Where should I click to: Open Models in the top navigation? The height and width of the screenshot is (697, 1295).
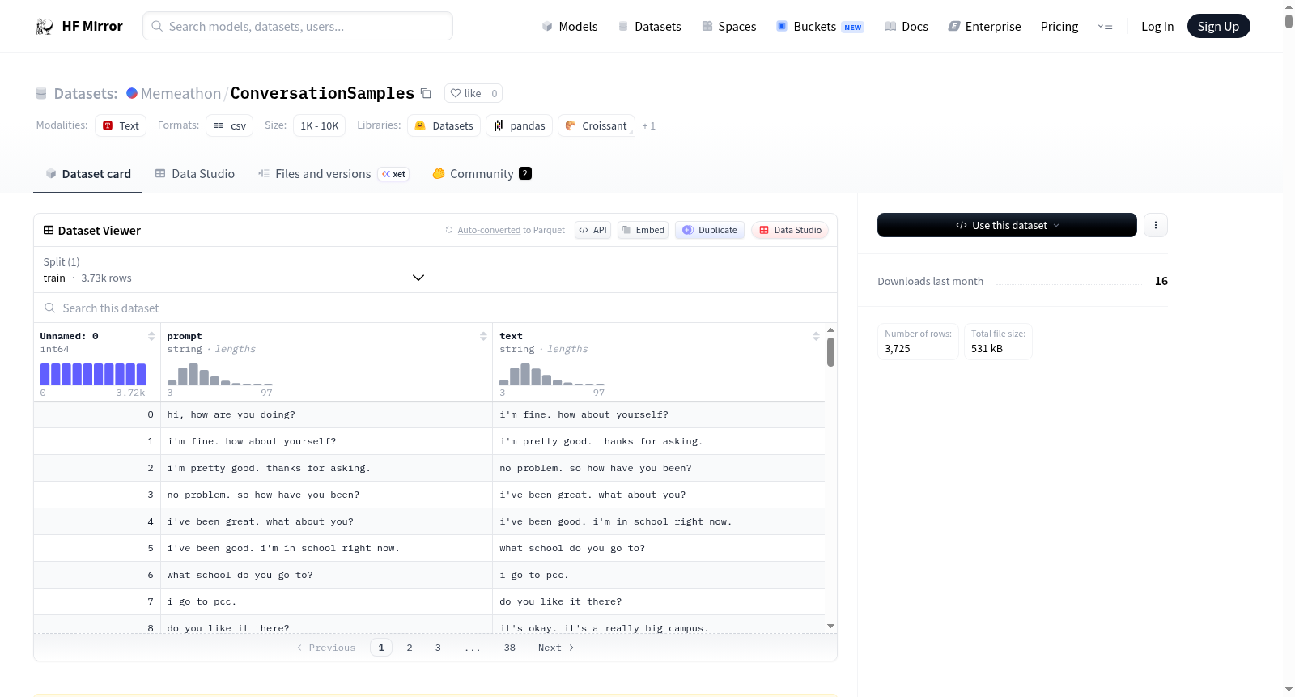570,27
